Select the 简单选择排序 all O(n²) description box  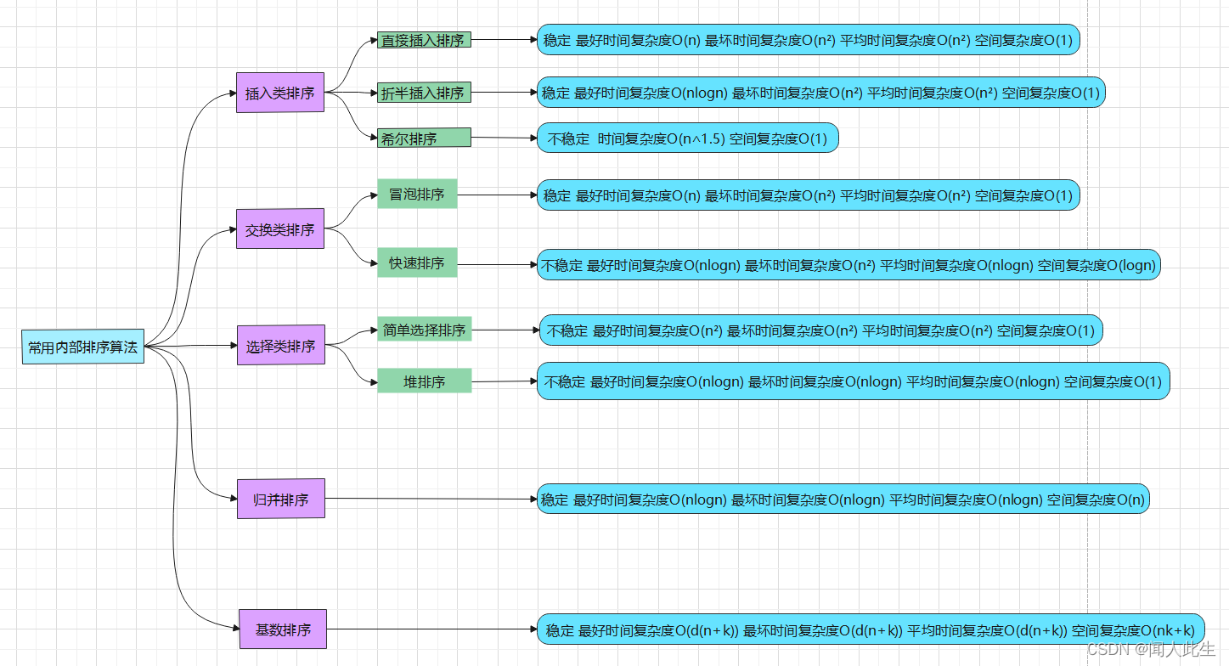tap(821, 330)
